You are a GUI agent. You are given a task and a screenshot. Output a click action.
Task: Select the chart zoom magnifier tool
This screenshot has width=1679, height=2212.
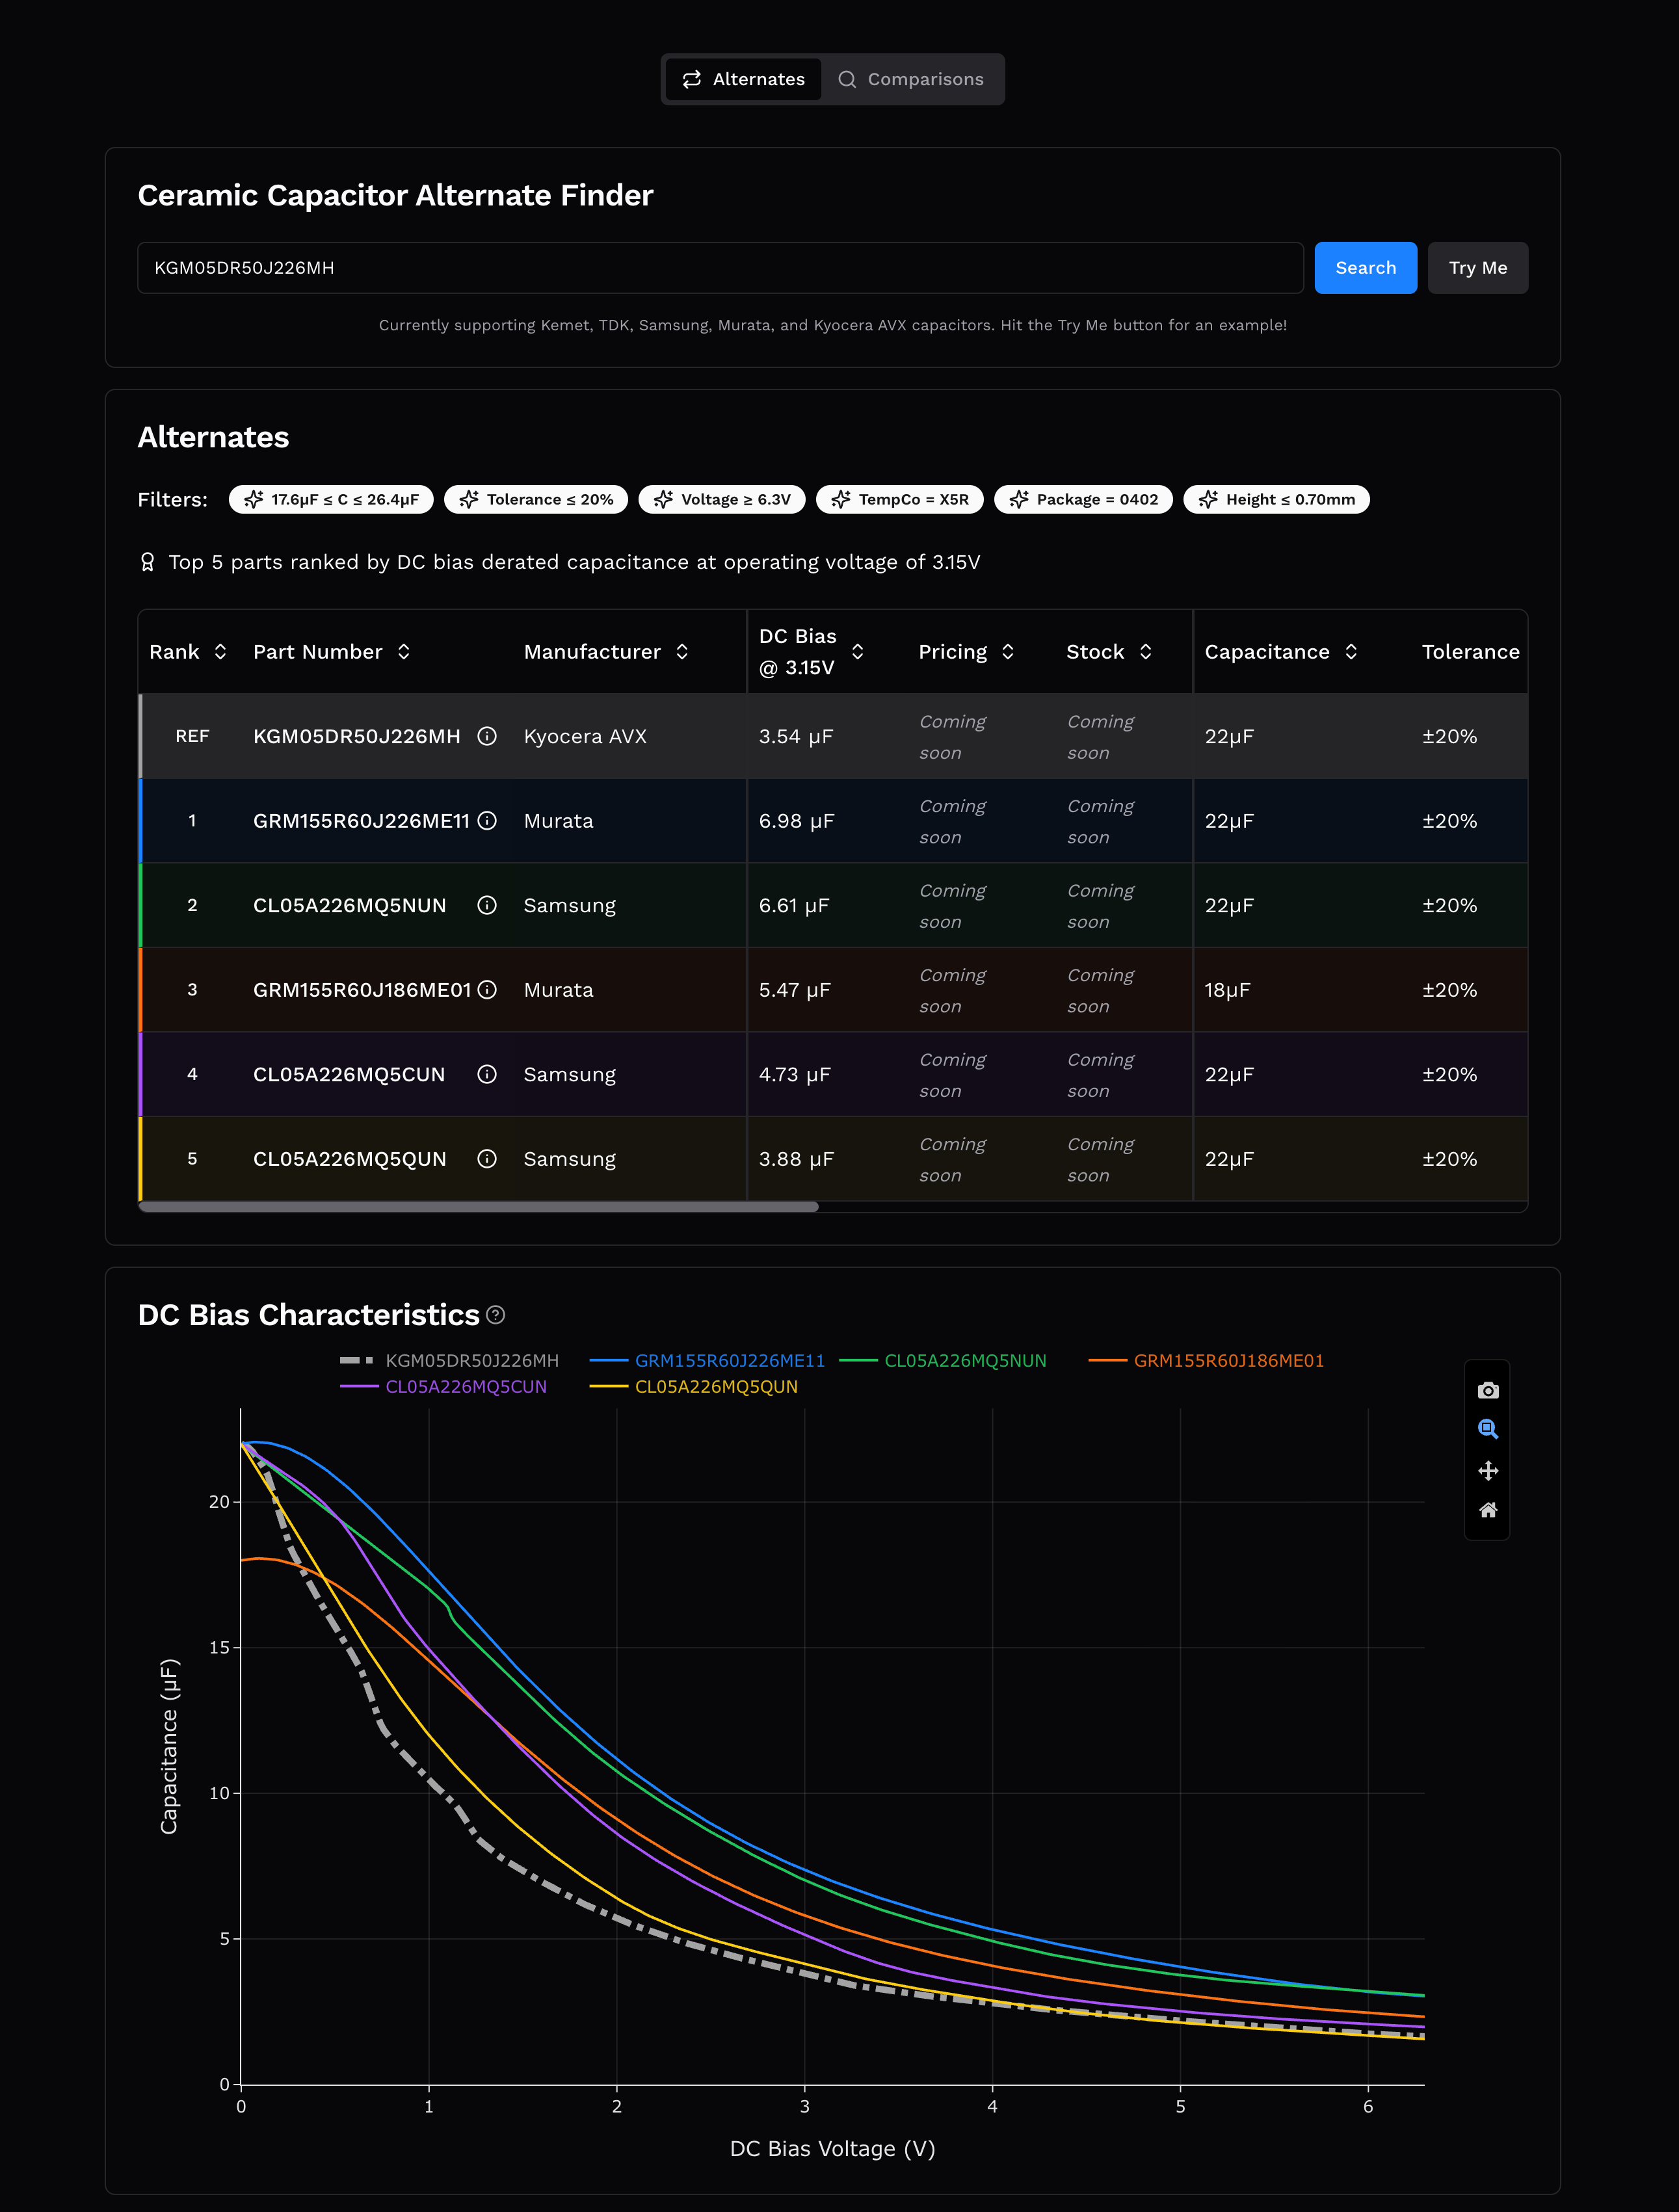(1487, 1429)
